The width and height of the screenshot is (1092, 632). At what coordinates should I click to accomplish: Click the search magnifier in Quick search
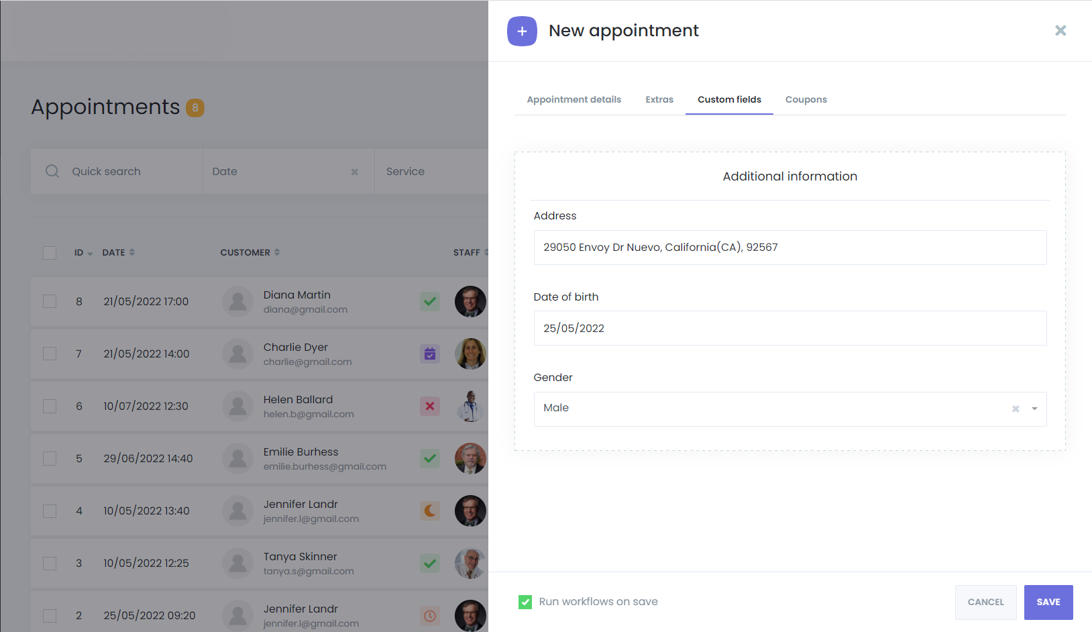[x=52, y=171]
